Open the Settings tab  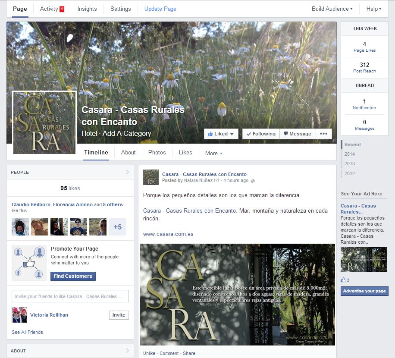[x=120, y=9]
